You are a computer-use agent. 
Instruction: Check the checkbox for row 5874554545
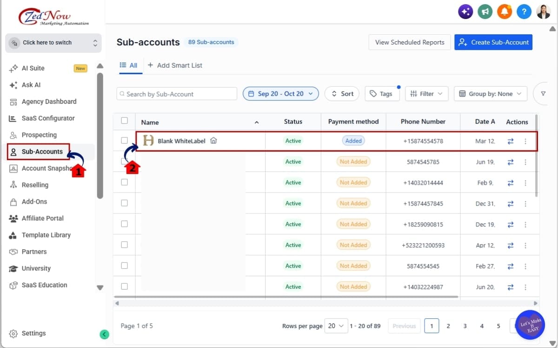tap(124, 265)
